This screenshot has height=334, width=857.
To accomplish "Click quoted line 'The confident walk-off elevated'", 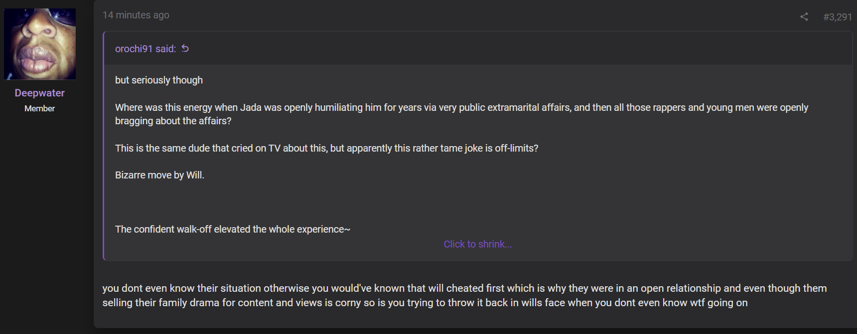I will click(x=233, y=229).
